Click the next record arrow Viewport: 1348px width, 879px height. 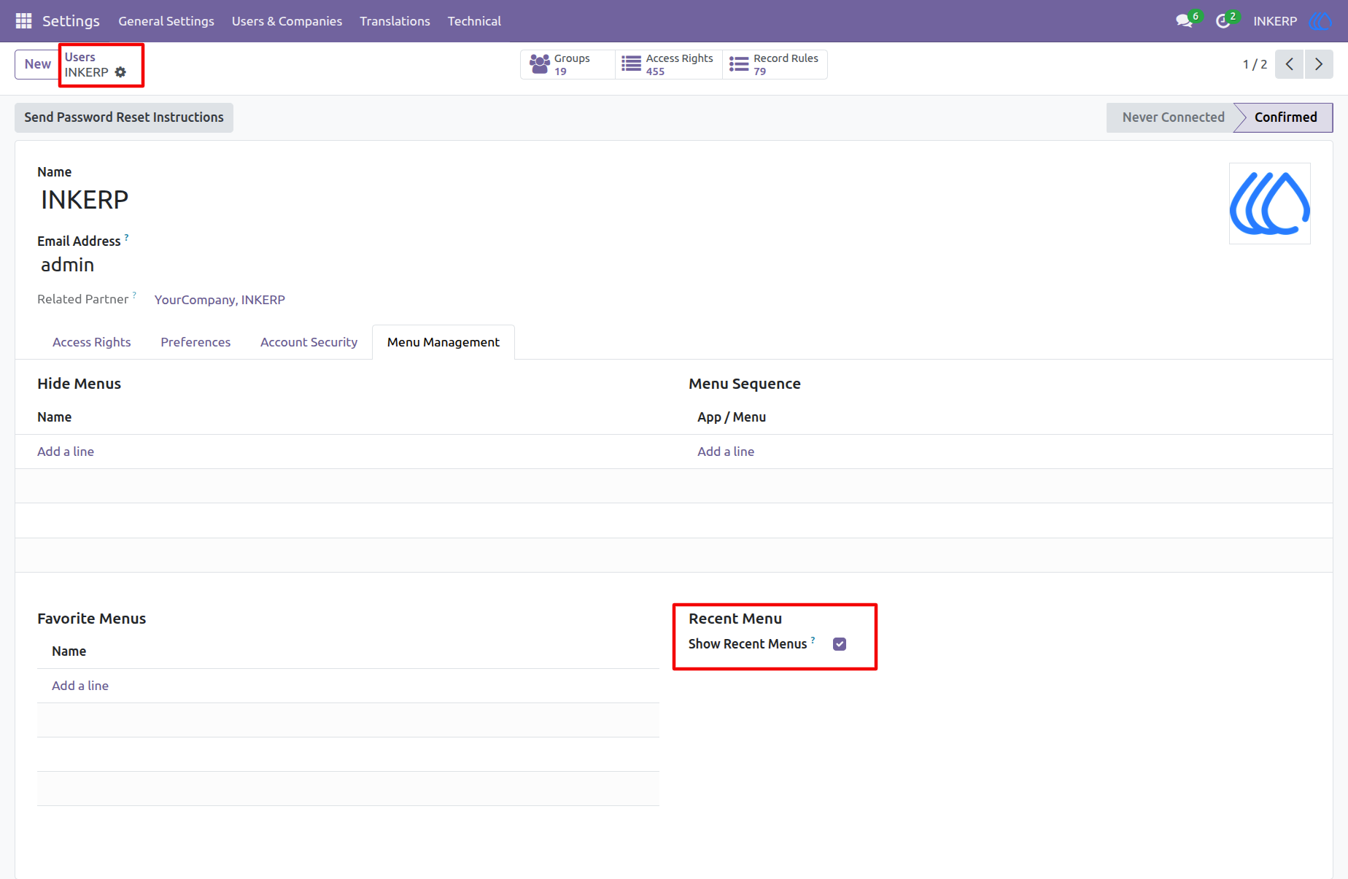point(1319,64)
